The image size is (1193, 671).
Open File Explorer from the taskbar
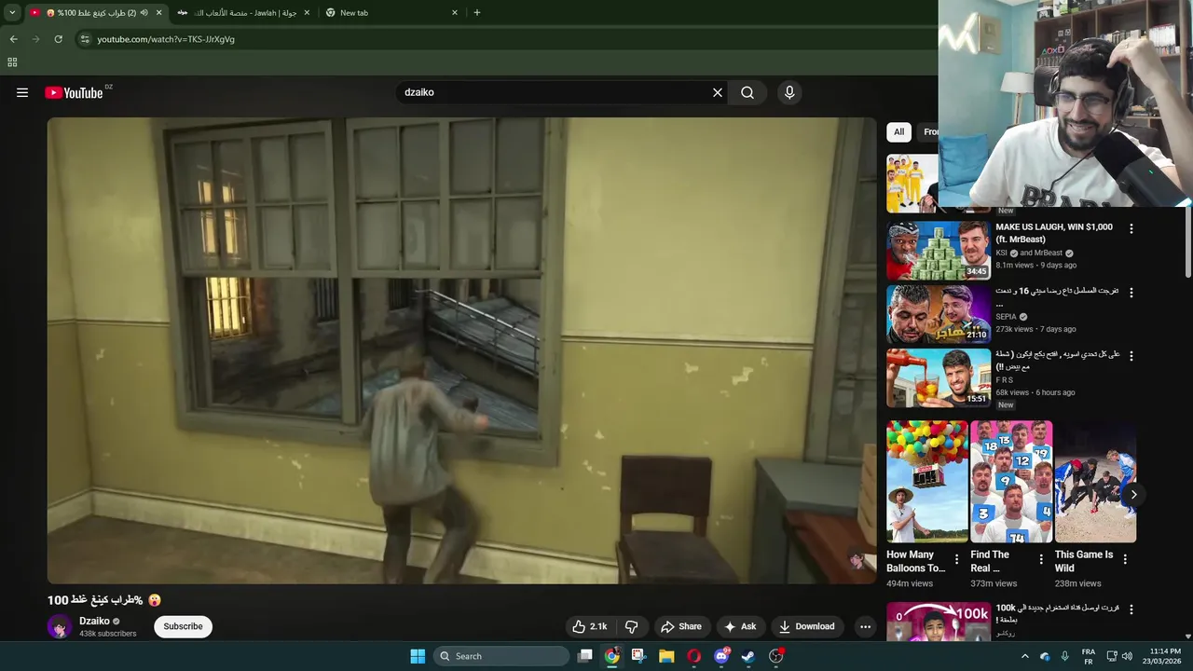click(x=666, y=656)
